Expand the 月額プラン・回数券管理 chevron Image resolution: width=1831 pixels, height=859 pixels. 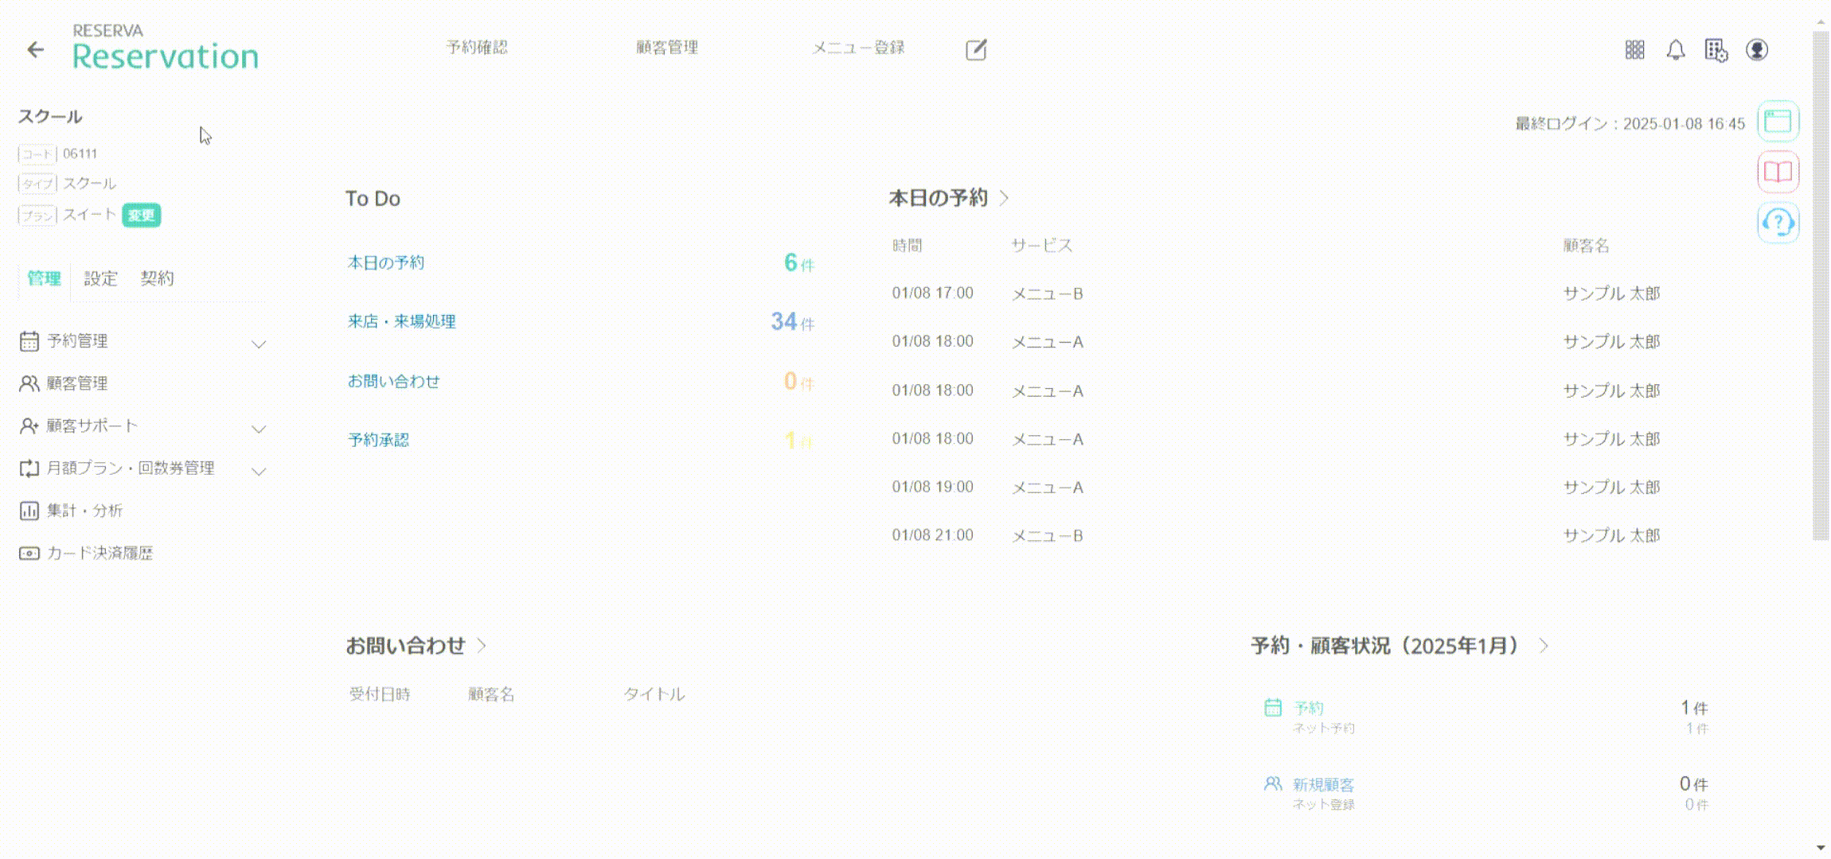[259, 472]
